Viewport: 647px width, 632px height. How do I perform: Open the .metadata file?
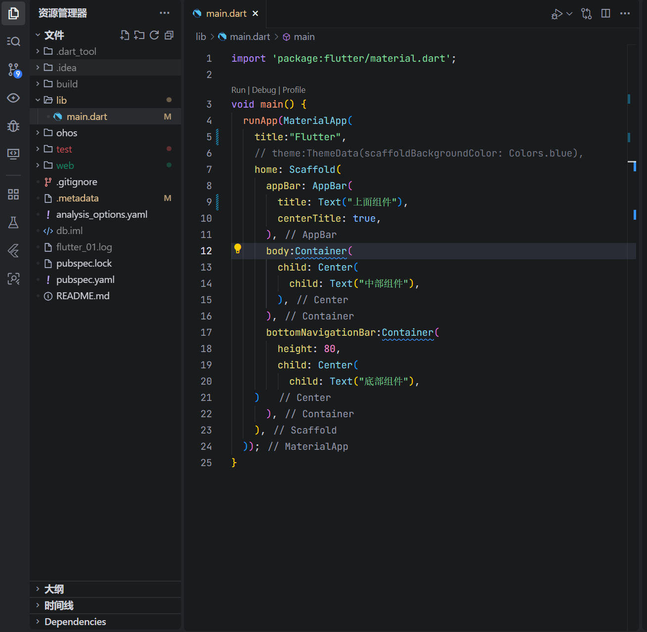pyautogui.click(x=105, y=198)
